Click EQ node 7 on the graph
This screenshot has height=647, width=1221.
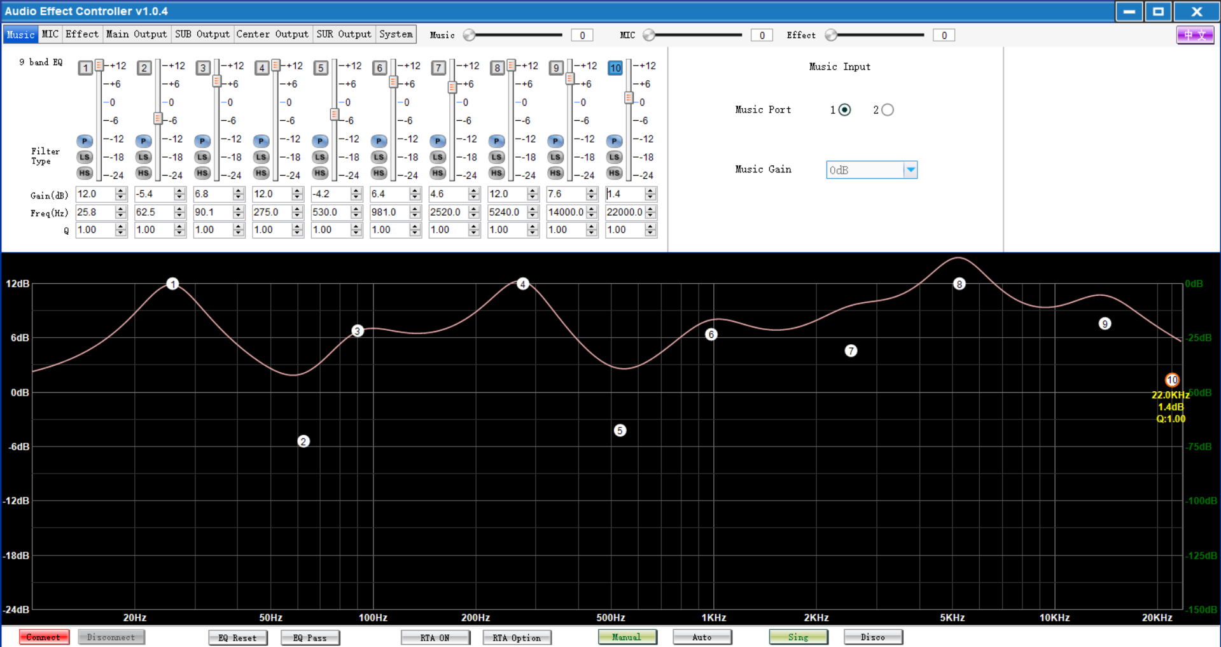tap(851, 351)
